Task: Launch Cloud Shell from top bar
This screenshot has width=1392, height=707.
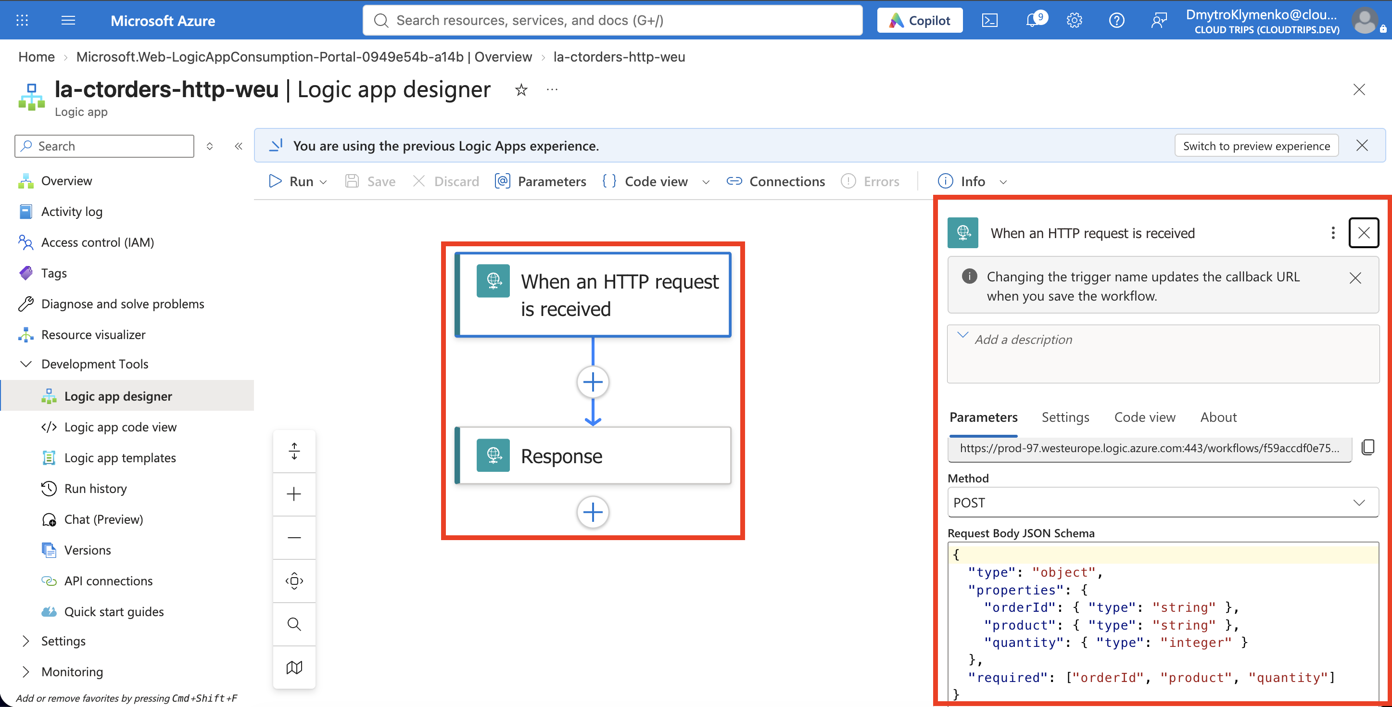Action: [x=989, y=21]
